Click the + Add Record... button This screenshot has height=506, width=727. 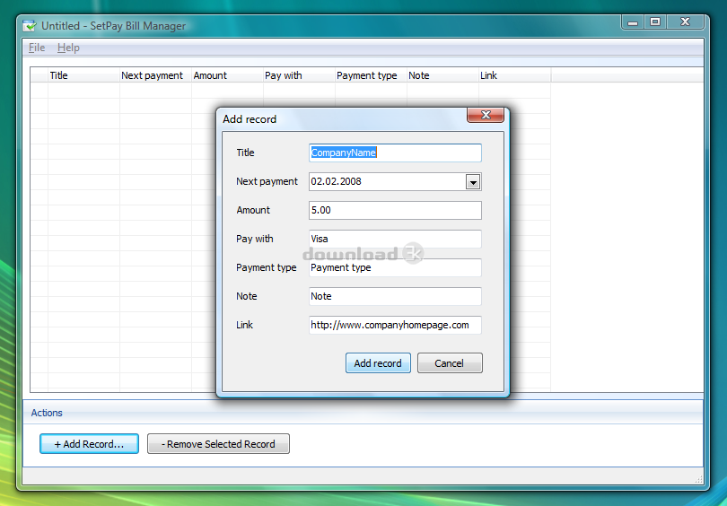[x=89, y=444]
